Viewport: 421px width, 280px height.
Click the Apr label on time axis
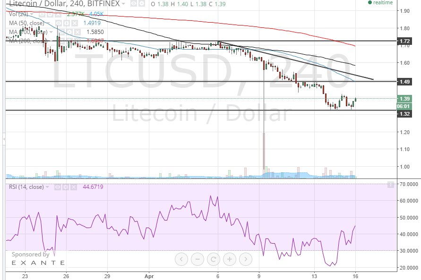[x=149, y=276]
